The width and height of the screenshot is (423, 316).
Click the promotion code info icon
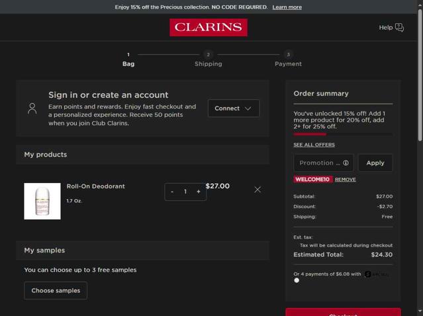[346, 163]
